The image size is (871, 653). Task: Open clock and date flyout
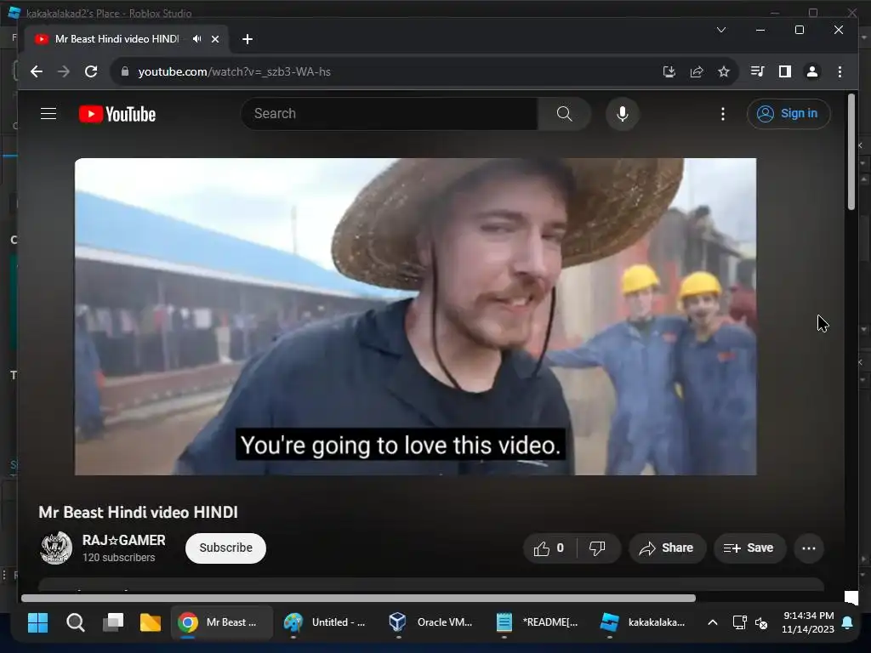(808, 622)
